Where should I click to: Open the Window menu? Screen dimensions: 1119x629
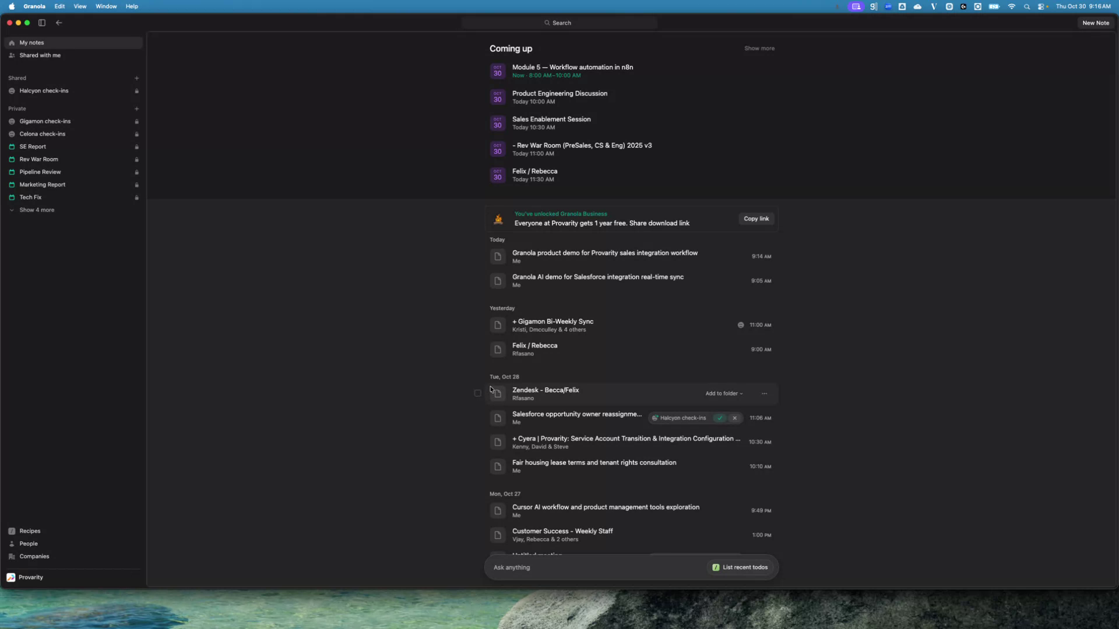click(105, 6)
